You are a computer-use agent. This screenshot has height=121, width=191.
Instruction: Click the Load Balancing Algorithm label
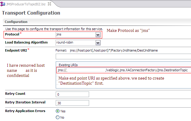click(x=26, y=42)
